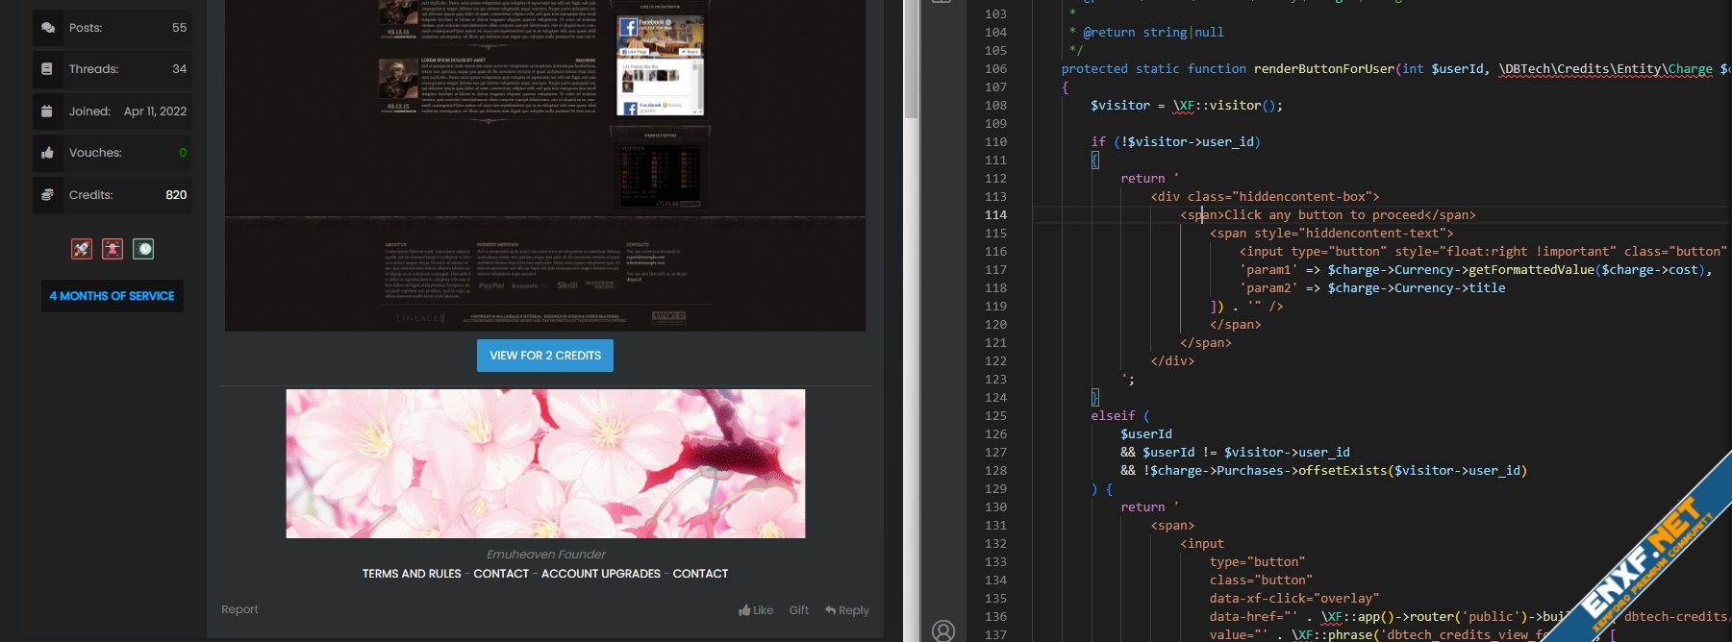1732x642 pixels.
Task: Click the red person badge icon
Action: (x=113, y=249)
